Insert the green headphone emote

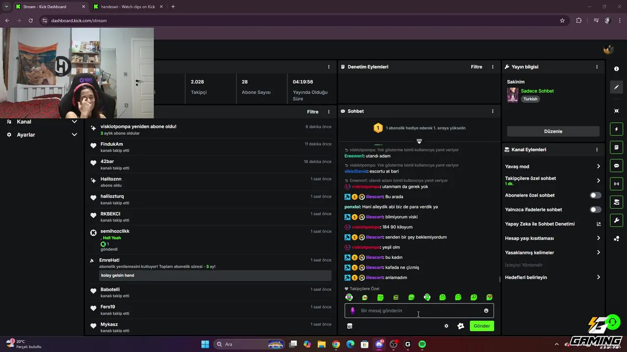click(x=427, y=297)
